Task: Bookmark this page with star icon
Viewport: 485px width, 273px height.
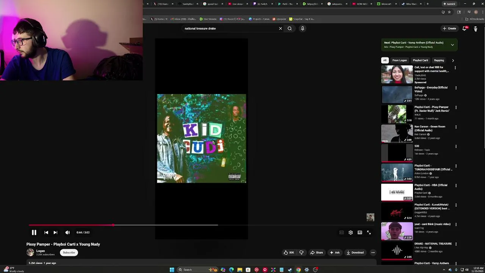Action: pos(449,12)
